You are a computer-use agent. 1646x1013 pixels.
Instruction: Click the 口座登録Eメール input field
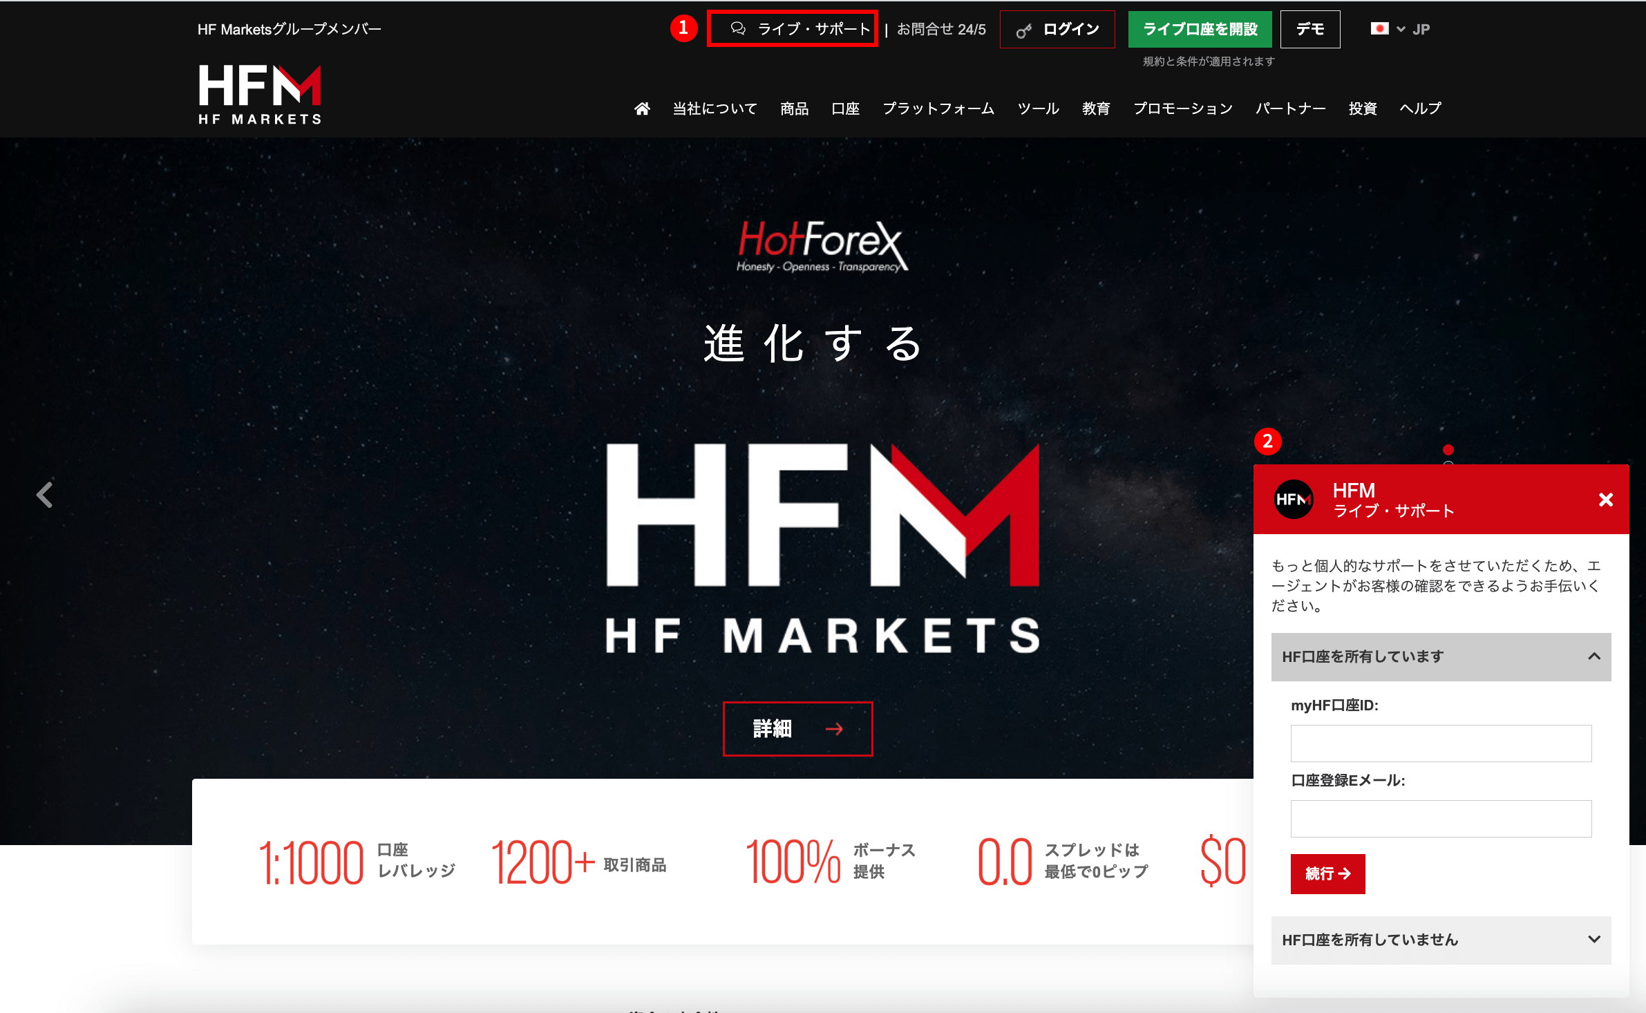(1441, 819)
